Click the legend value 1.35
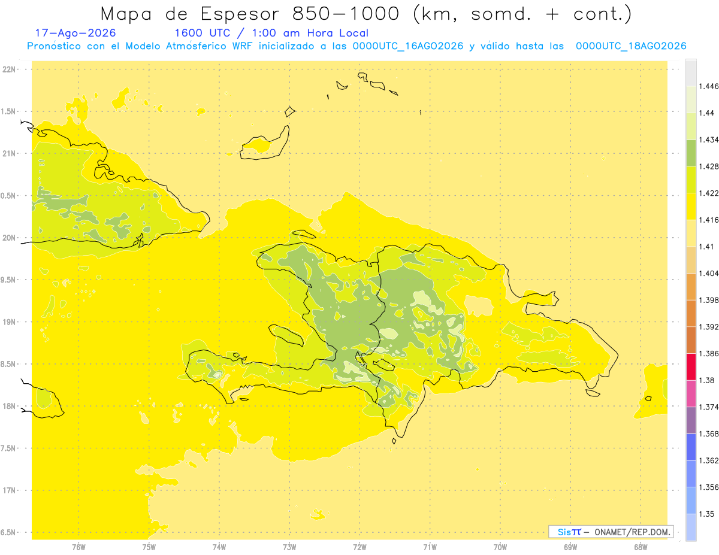Viewport: 719px width, 555px height. (707, 514)
